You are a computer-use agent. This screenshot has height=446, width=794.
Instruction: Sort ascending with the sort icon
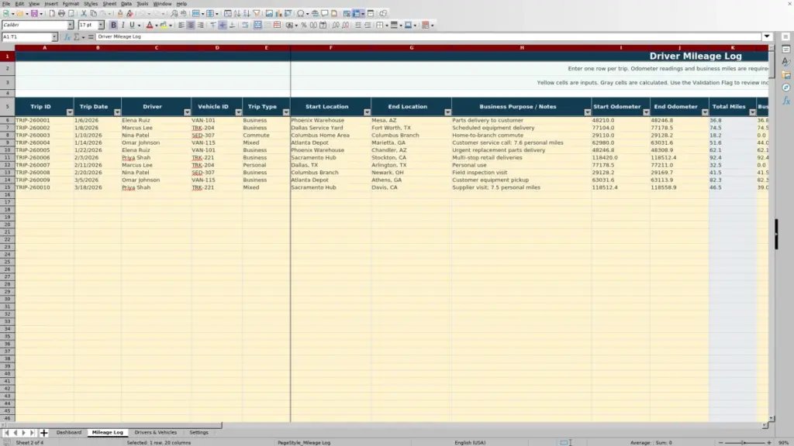coord(237,14)
